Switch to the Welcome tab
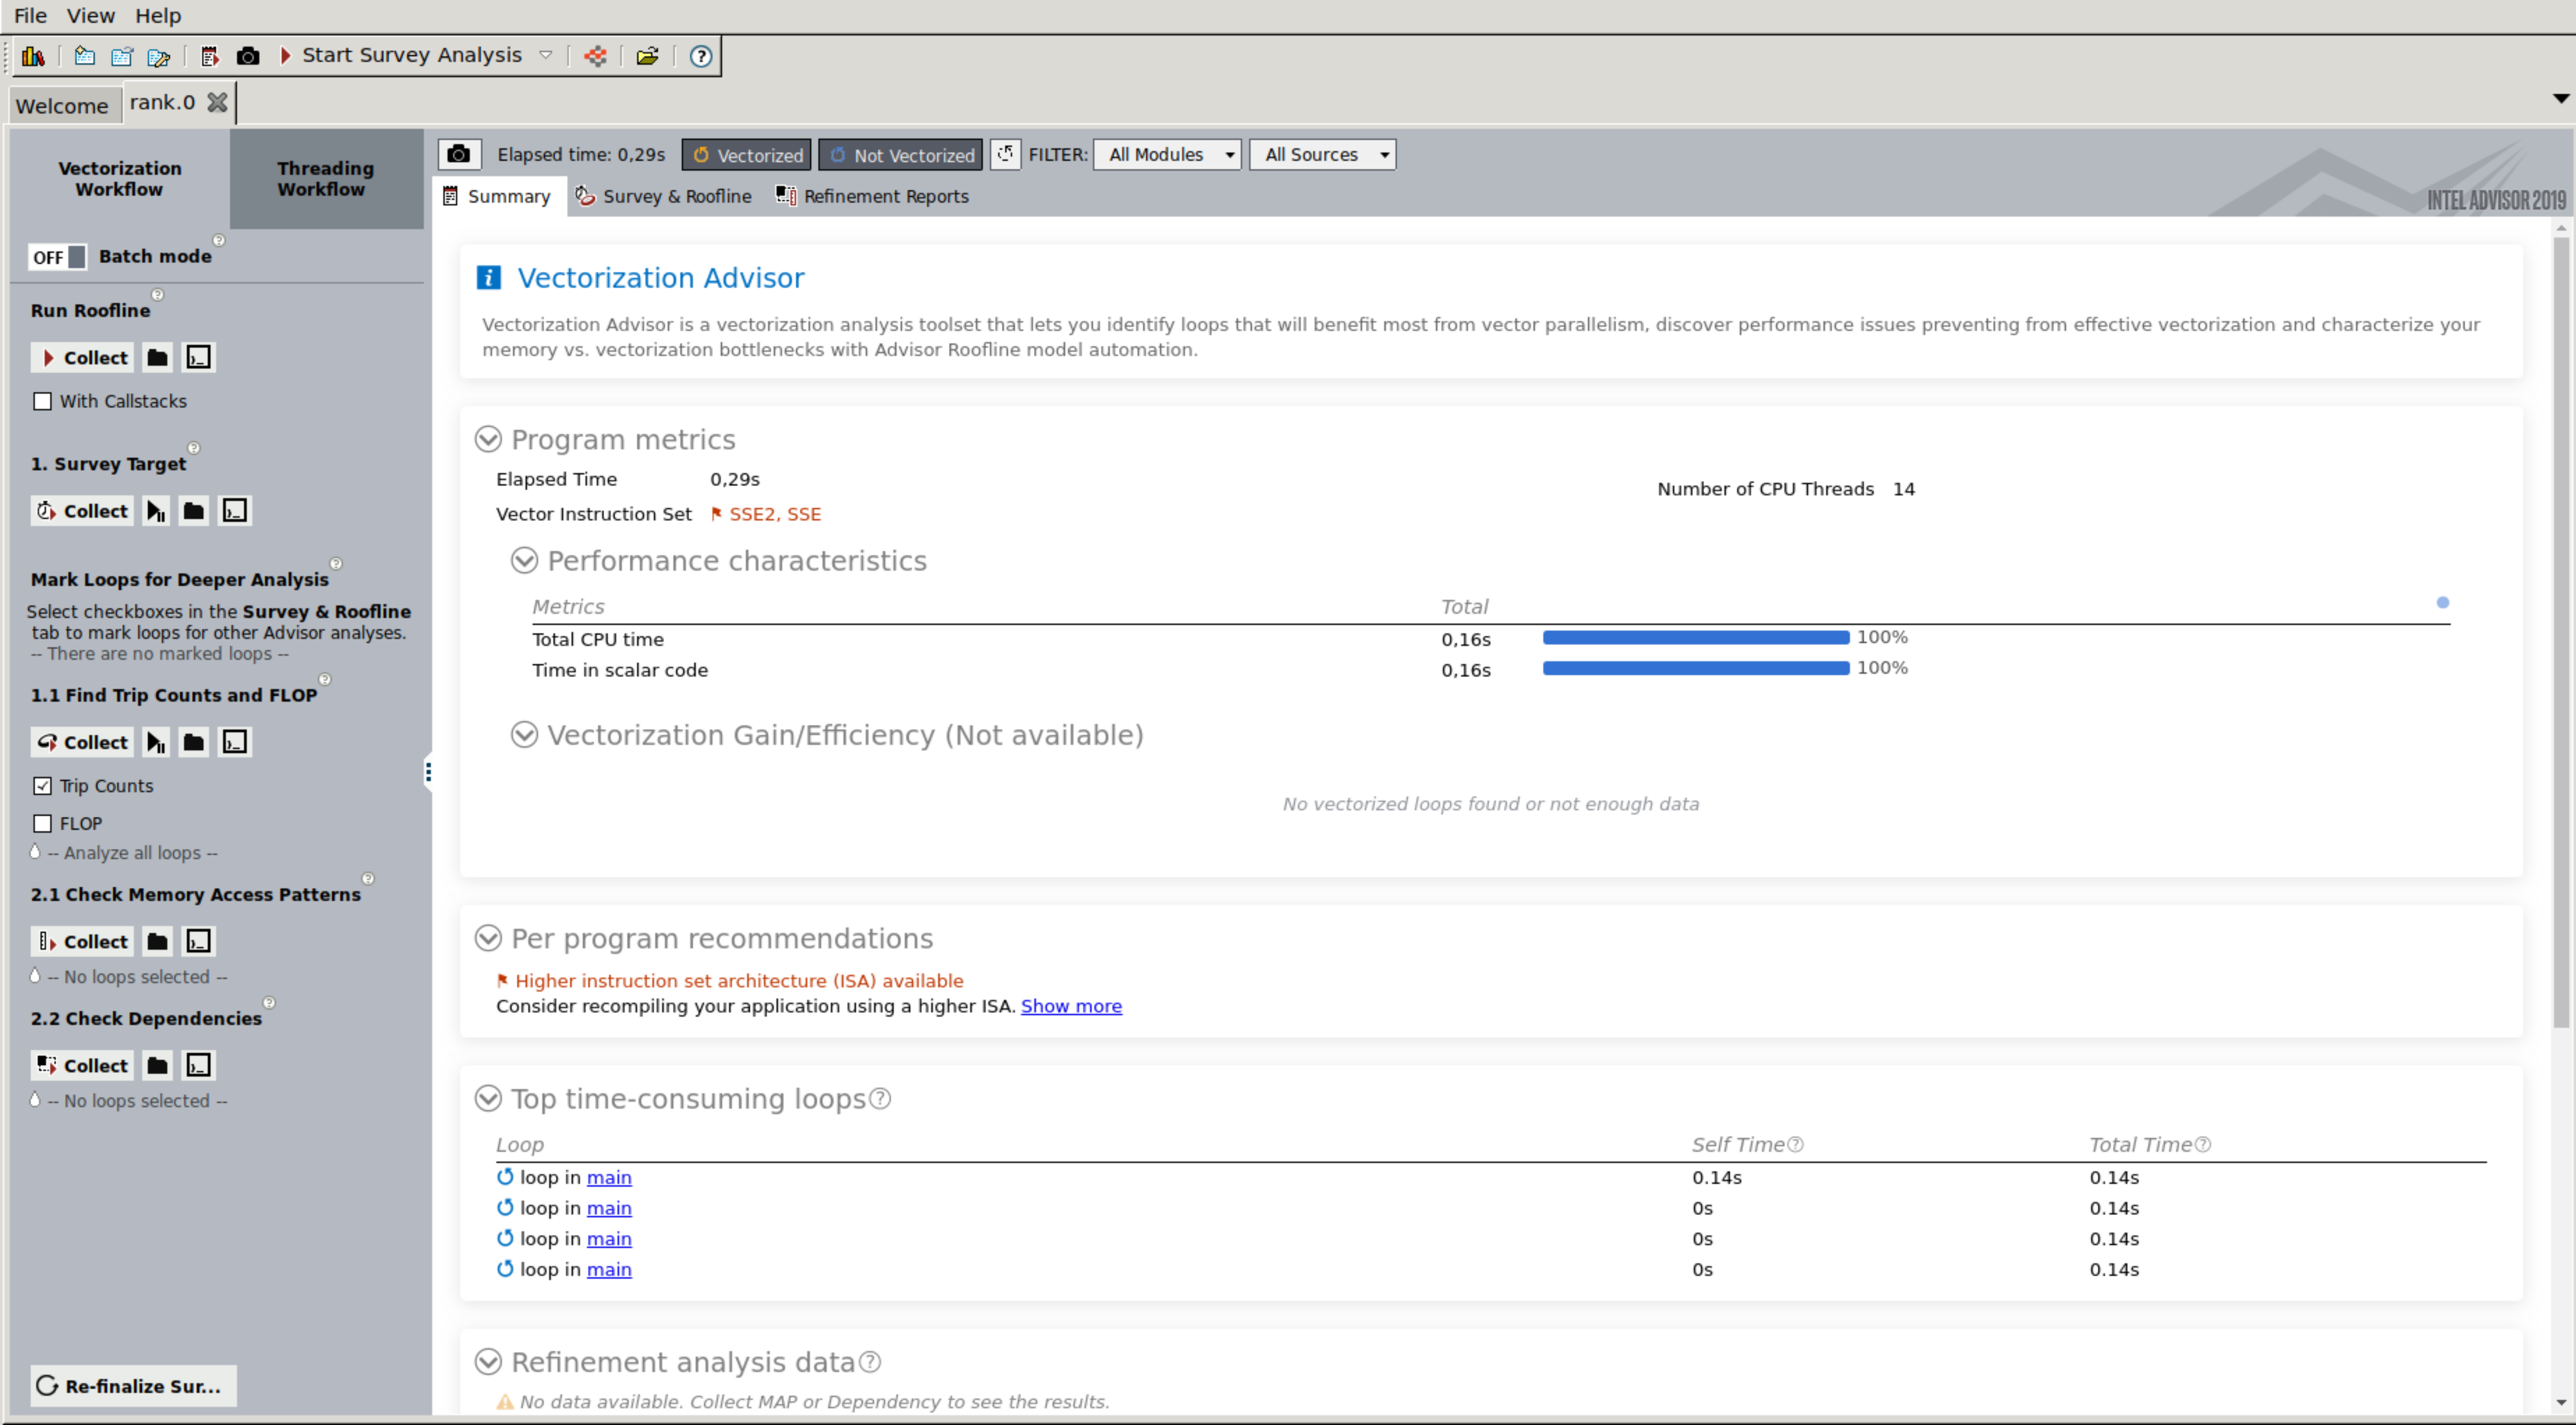2576x1425 pixels. (x=62, y=105)
